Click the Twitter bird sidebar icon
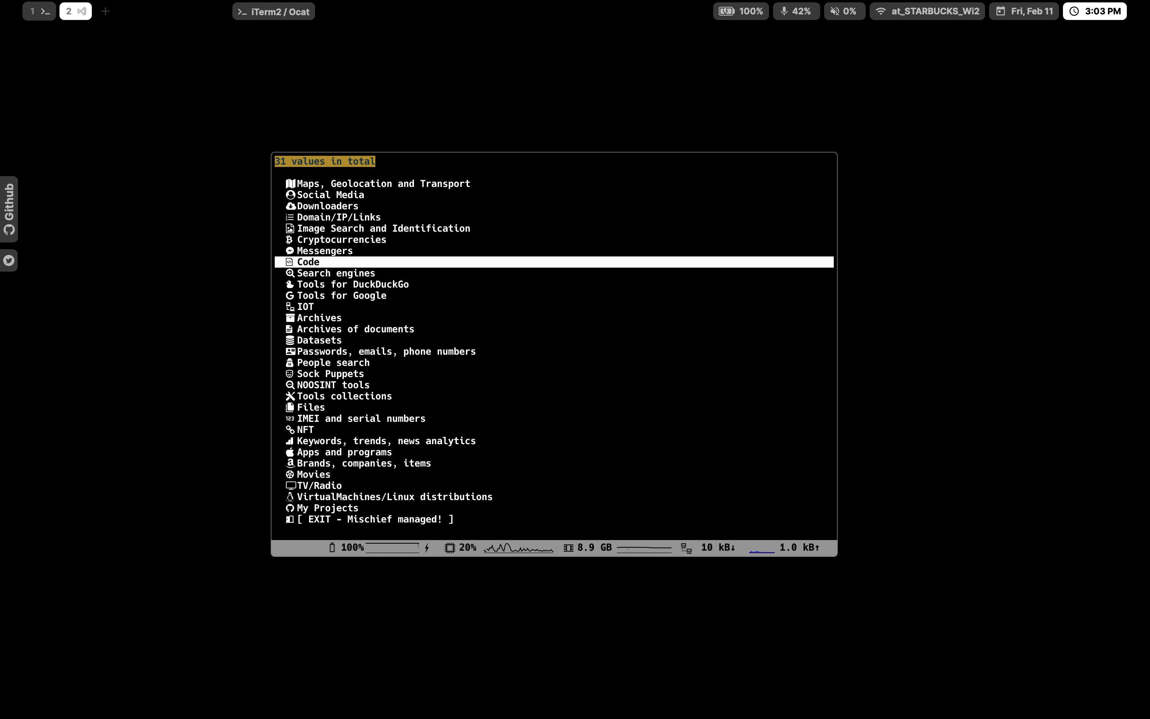Viewport: 1150px width, 719px height. [9, 260]
